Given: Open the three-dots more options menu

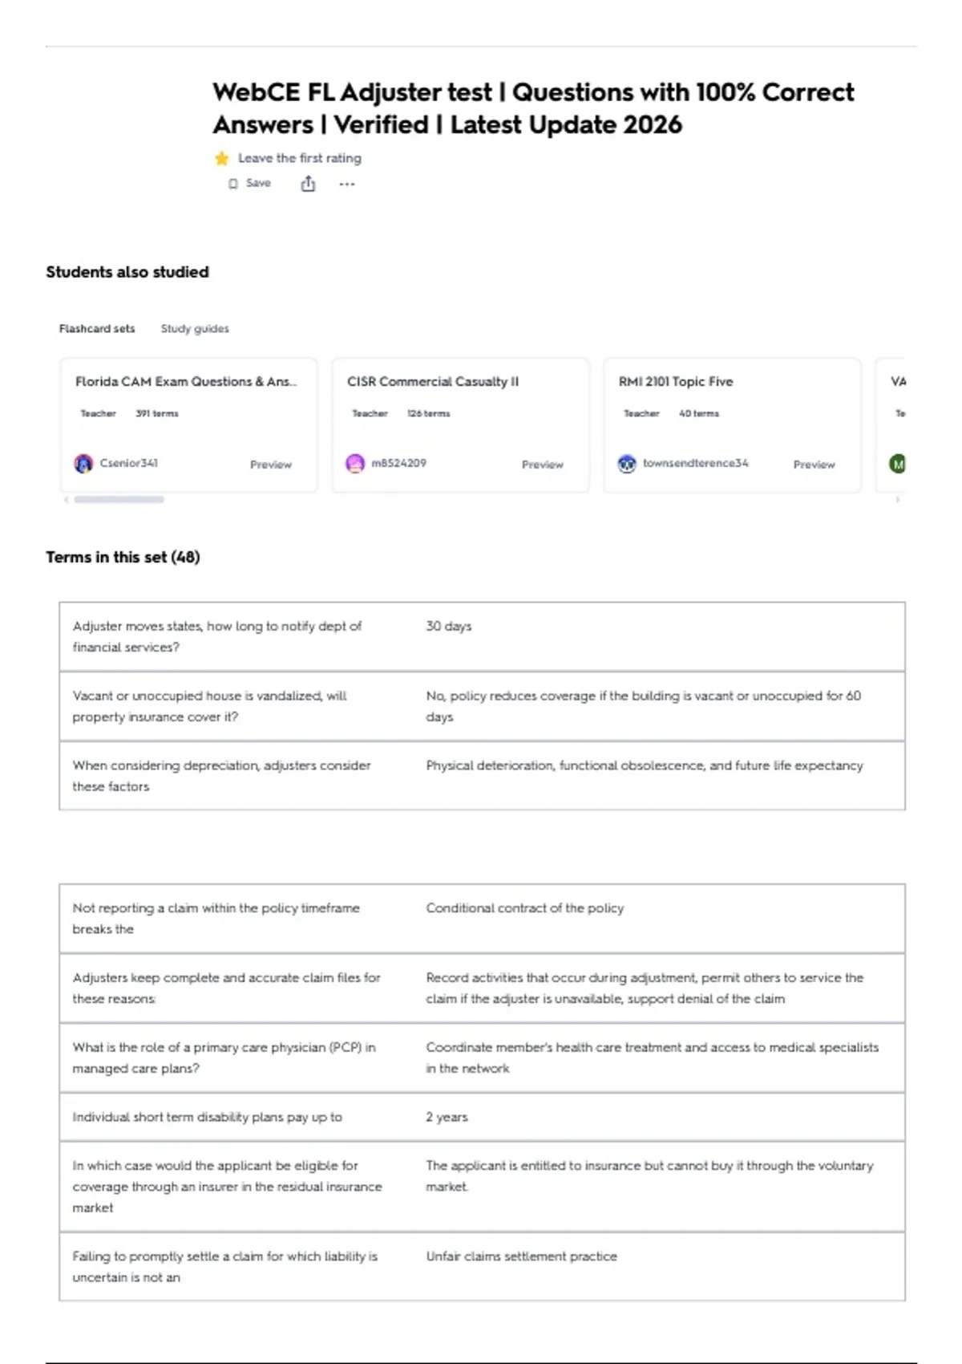Looking at the screenshot, I should coord(346,185).
